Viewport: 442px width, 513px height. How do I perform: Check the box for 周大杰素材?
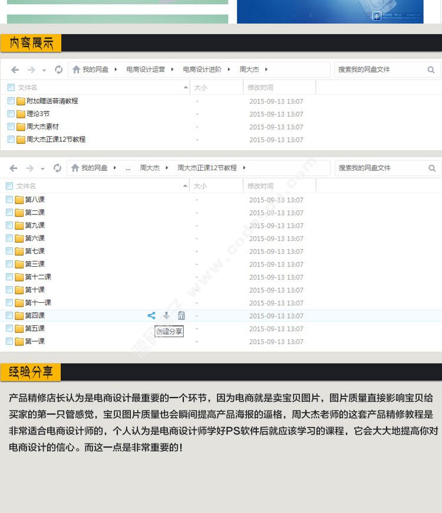pyautogui.click(x=11, y=126)
